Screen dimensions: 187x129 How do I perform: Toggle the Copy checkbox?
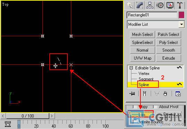(x=135, y=107)
